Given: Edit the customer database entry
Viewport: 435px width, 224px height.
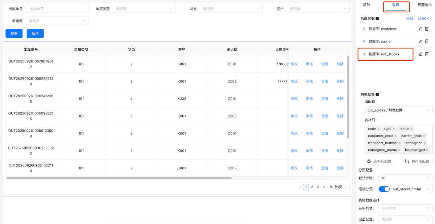Looking at the screenshot, I should coord(420,29).
